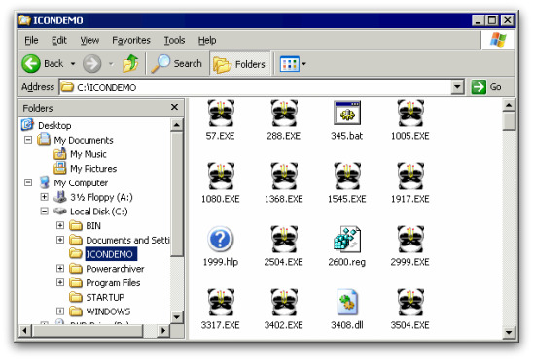Screen dimensions: 533x360
Task: Click folder tree scroll up arrow
Action: 177,125
